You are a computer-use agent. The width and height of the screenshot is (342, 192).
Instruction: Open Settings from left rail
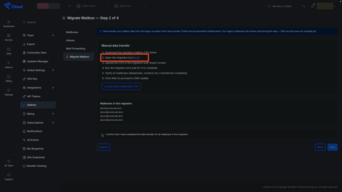click(9, 93)
